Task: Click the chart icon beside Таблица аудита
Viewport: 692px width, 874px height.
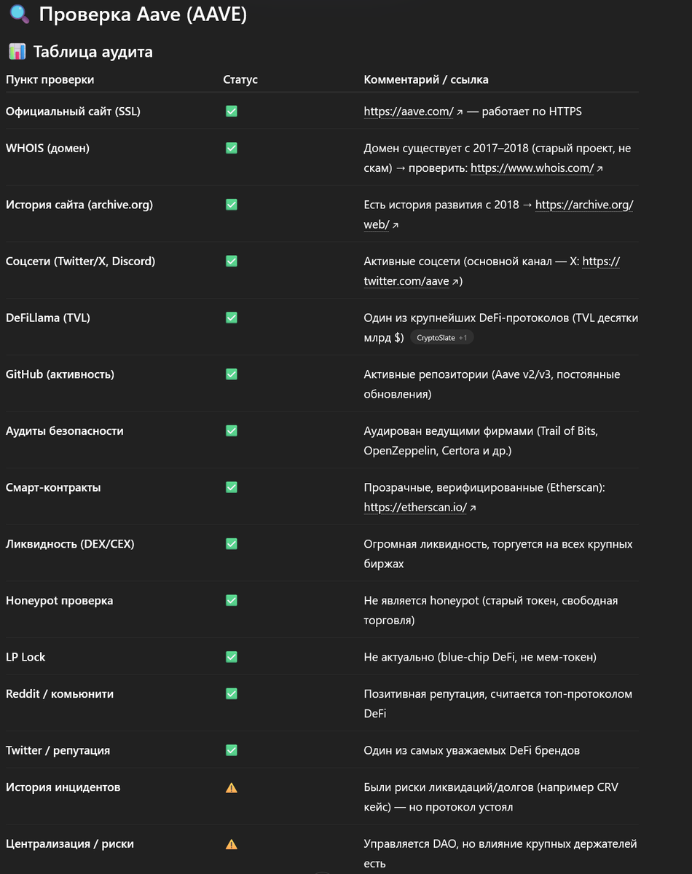Action: 17,52
